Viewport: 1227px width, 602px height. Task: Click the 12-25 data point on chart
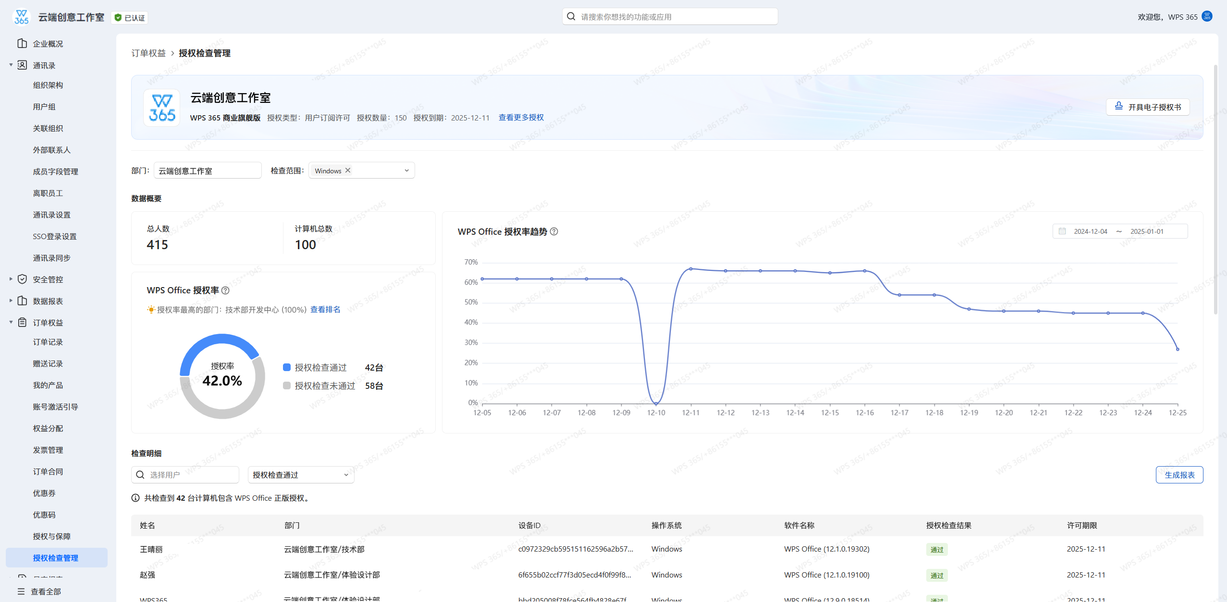pyautogui.click(x=1178, y=349)
